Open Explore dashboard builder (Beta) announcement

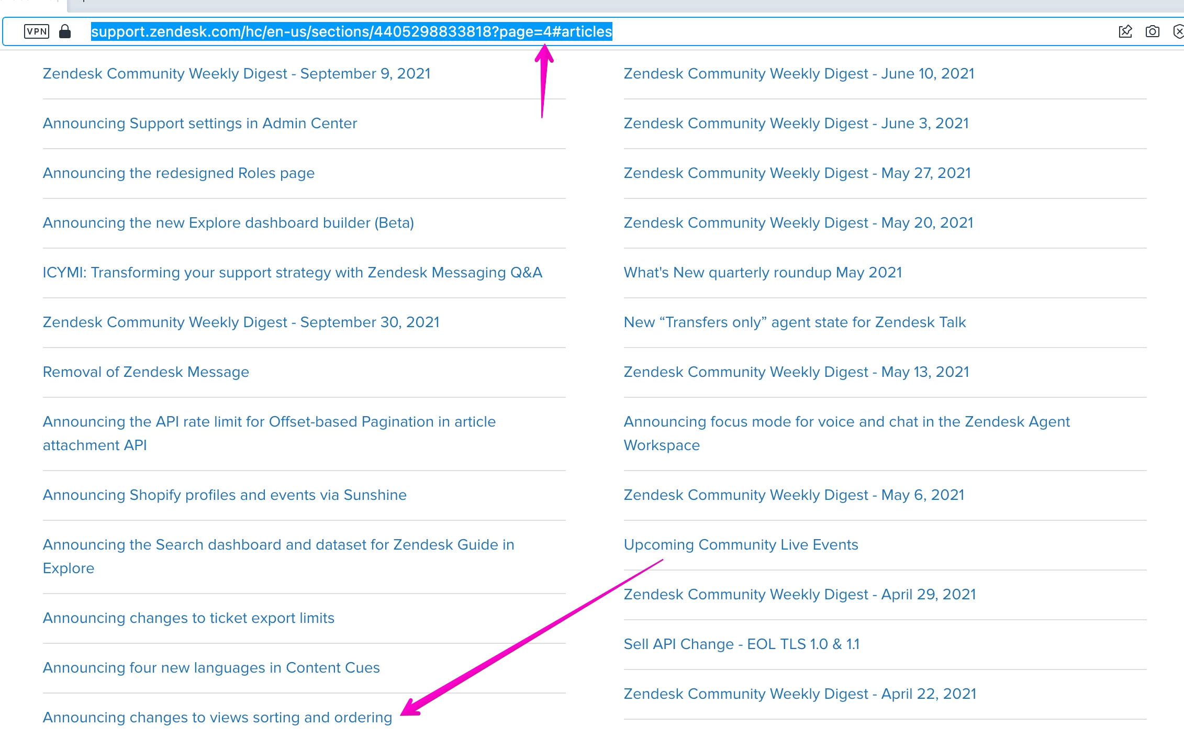tap(228, 222)
